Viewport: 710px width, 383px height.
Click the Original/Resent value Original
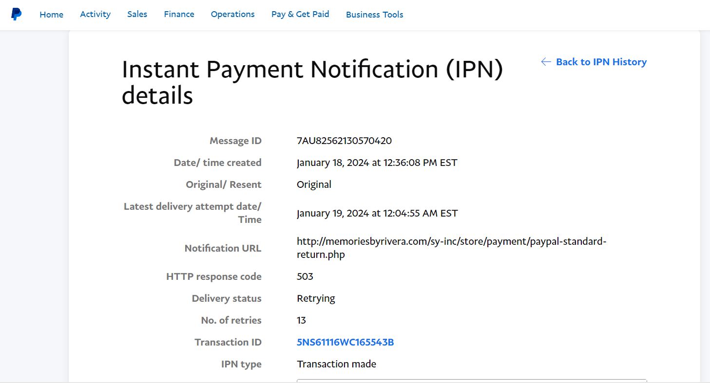point(314,184)
